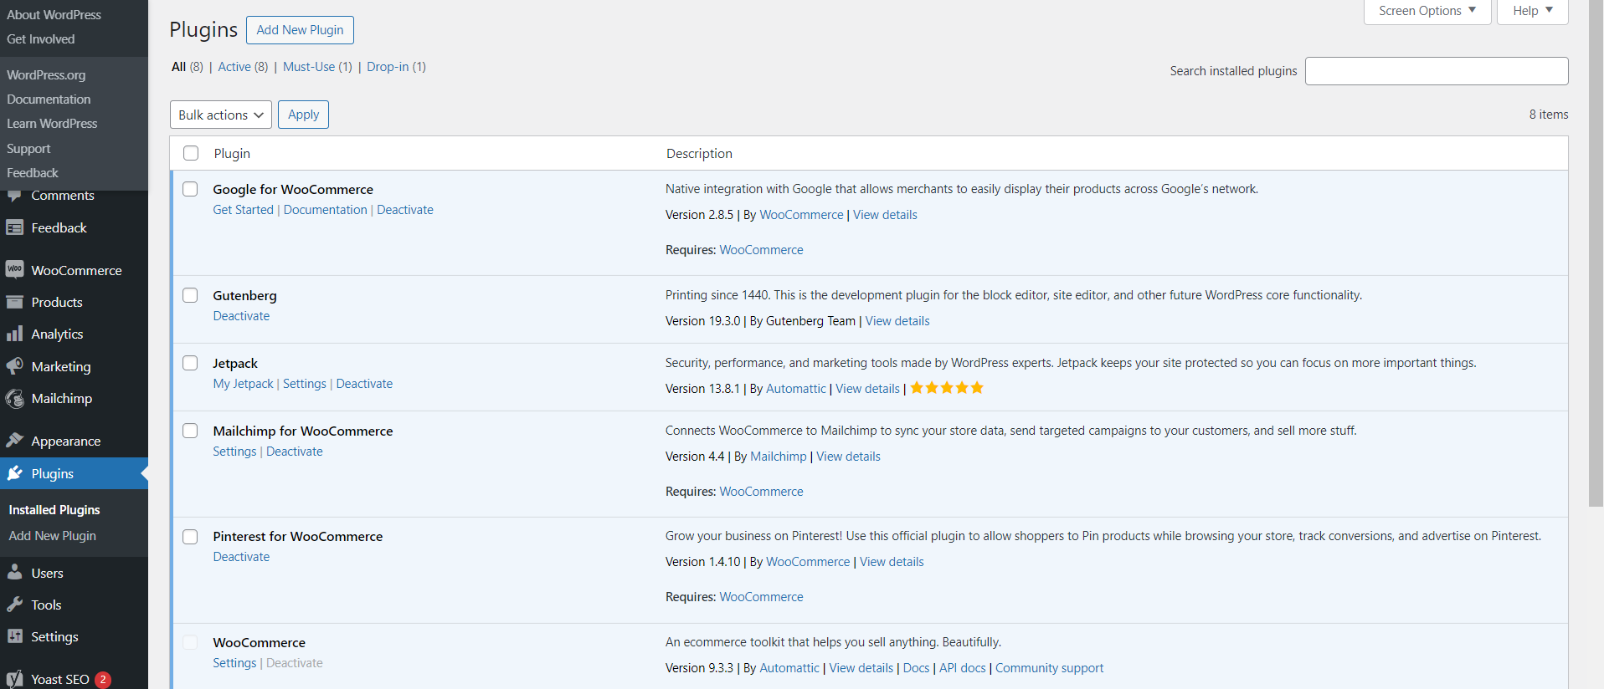Click the Search installed plugins field
This screenshot has width=1604, height=689.
point(1437,71)
